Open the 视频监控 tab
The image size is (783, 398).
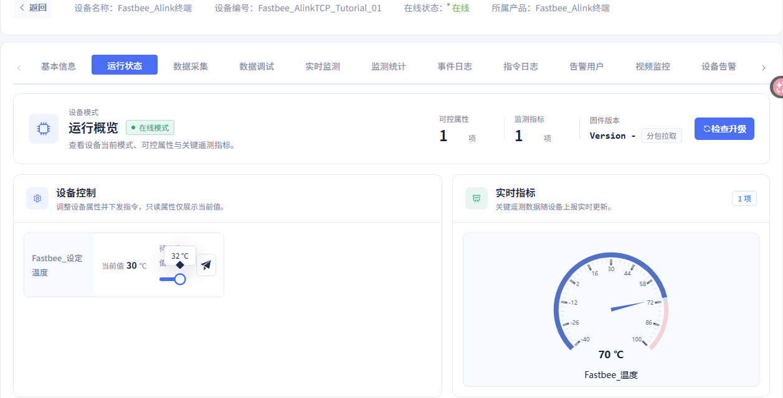coord(653,67)
